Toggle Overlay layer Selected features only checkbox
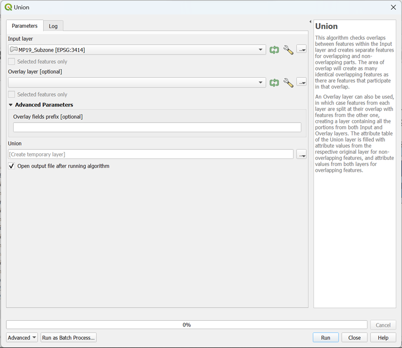The height and width of the screenshot is (348, 402). pyautogui.click(x=12, y=94)
